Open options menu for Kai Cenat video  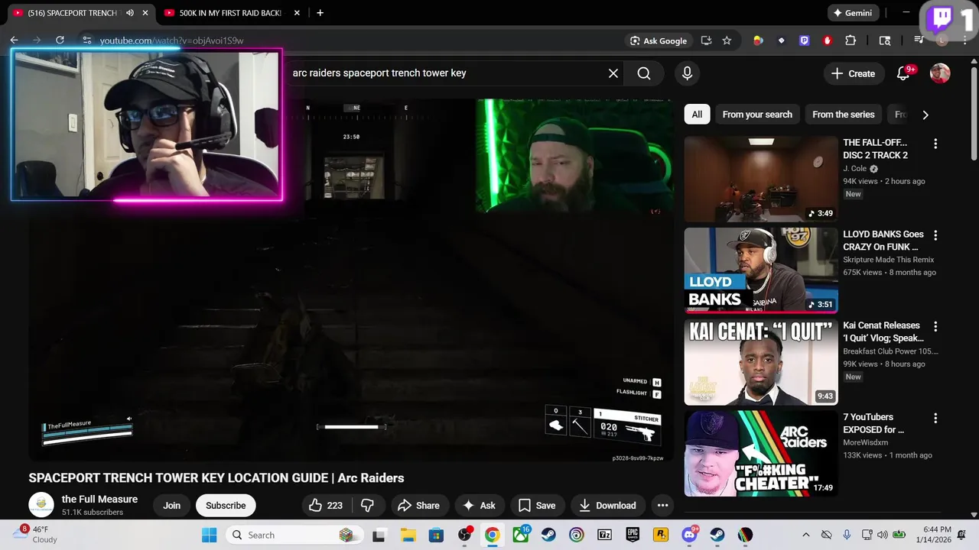tap(935, 327)
